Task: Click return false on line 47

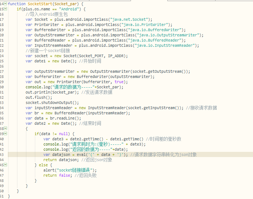Action: pyautogui.click(x=57, y=175)
